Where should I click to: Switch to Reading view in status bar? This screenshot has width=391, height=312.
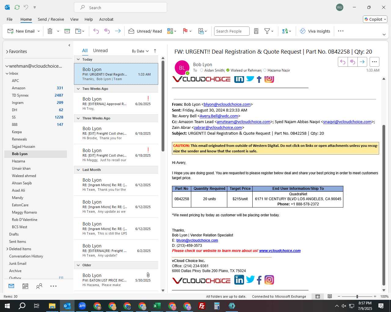click(330, 296)
